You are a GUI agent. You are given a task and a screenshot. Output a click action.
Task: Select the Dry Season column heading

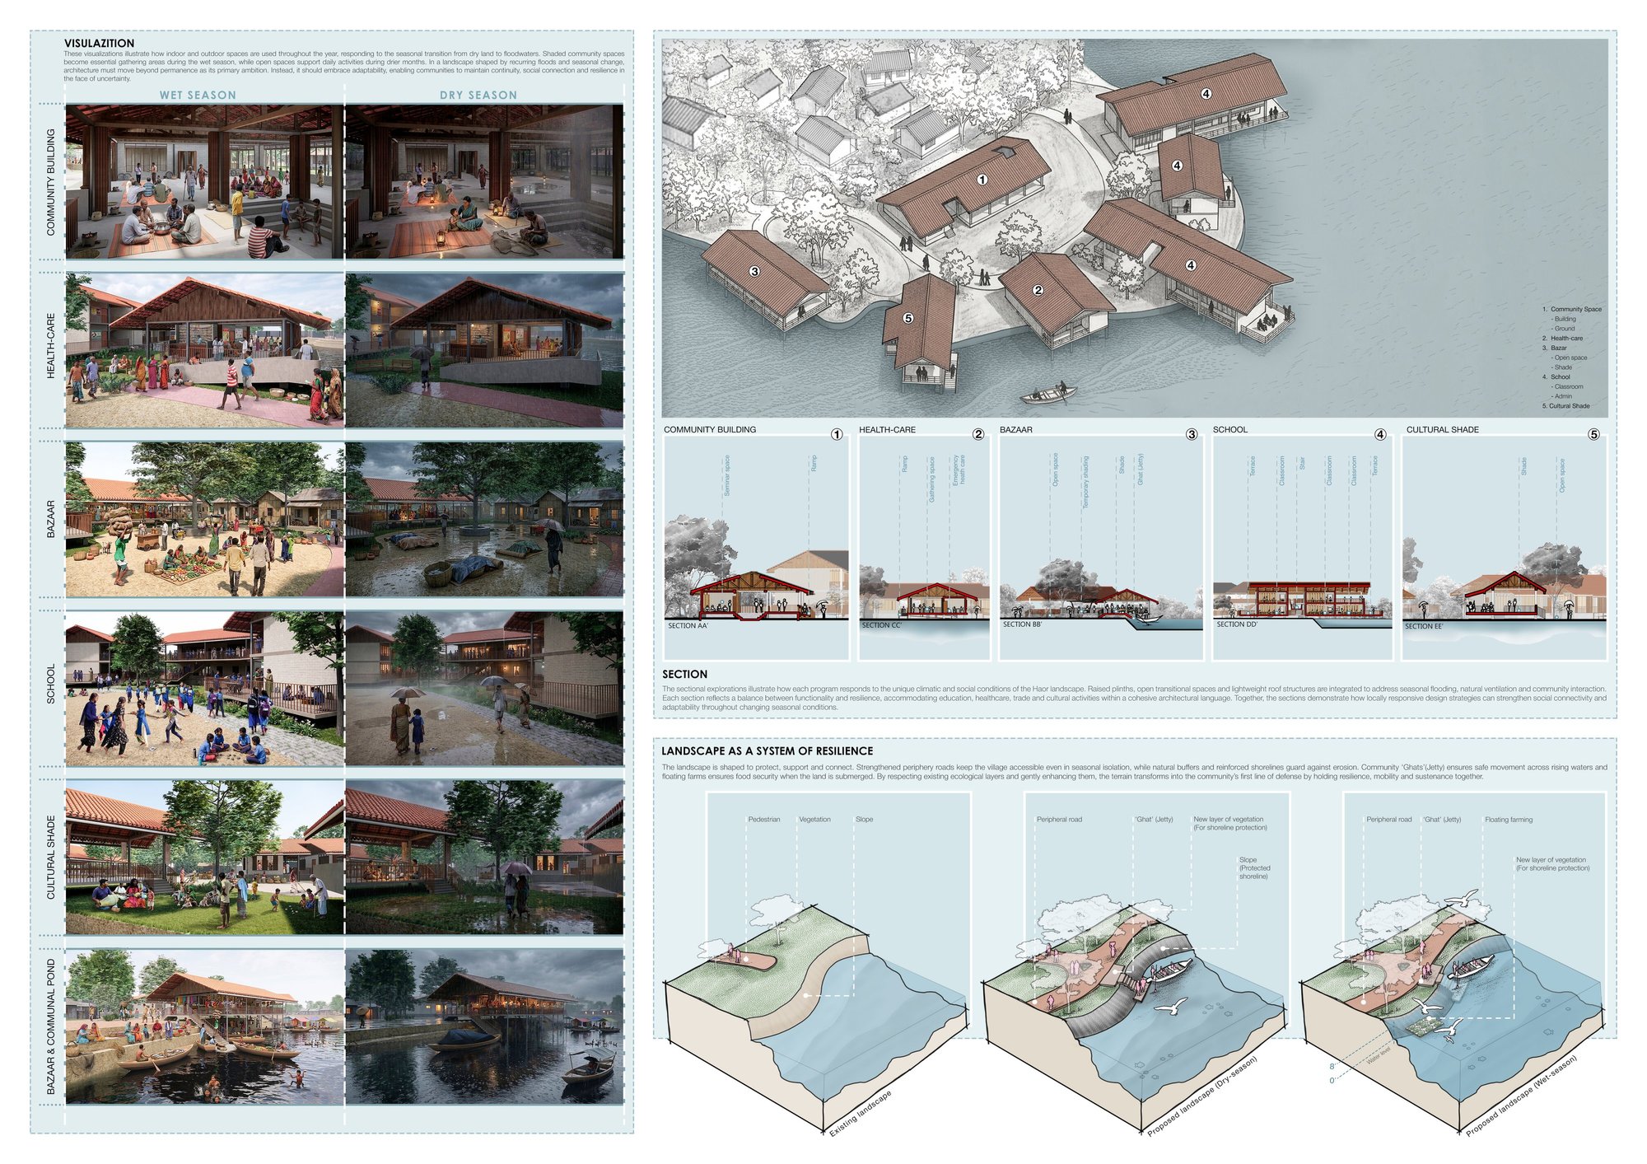[x=478, y=95]
